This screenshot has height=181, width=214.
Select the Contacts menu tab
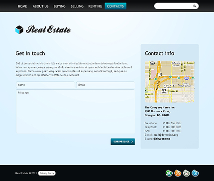(x=115, y=6)
